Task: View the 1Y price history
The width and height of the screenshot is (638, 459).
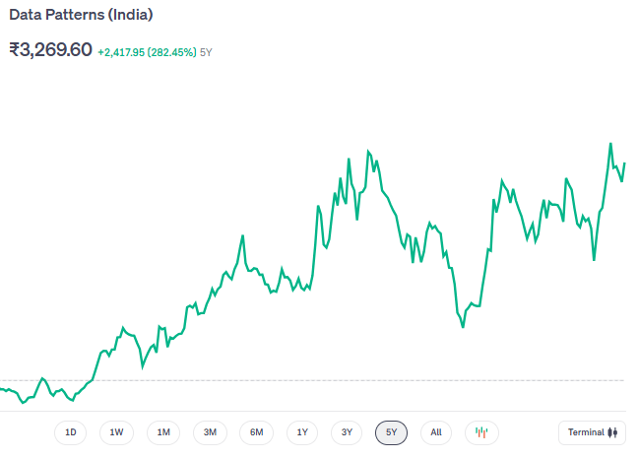Action: click(x=302, y=432)
